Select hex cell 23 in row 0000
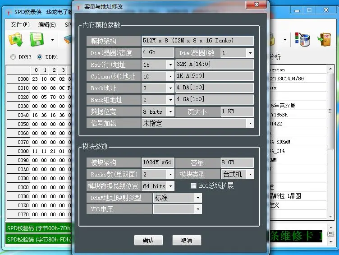339x255 pixels. point(35,79)
